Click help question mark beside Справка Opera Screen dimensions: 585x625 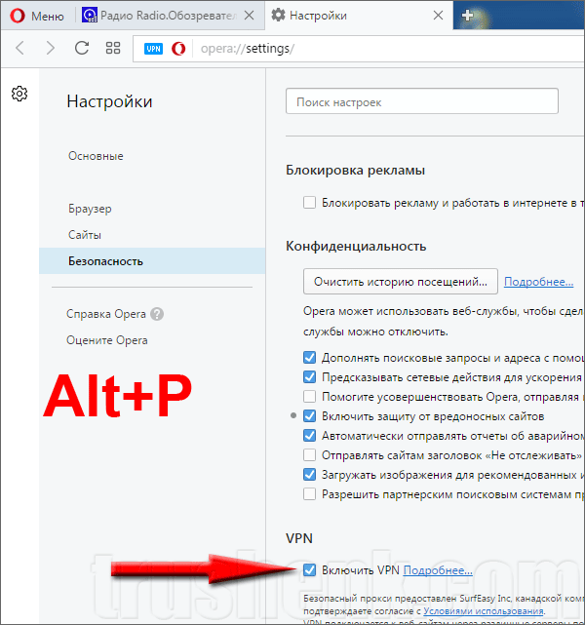click(157, 314)
